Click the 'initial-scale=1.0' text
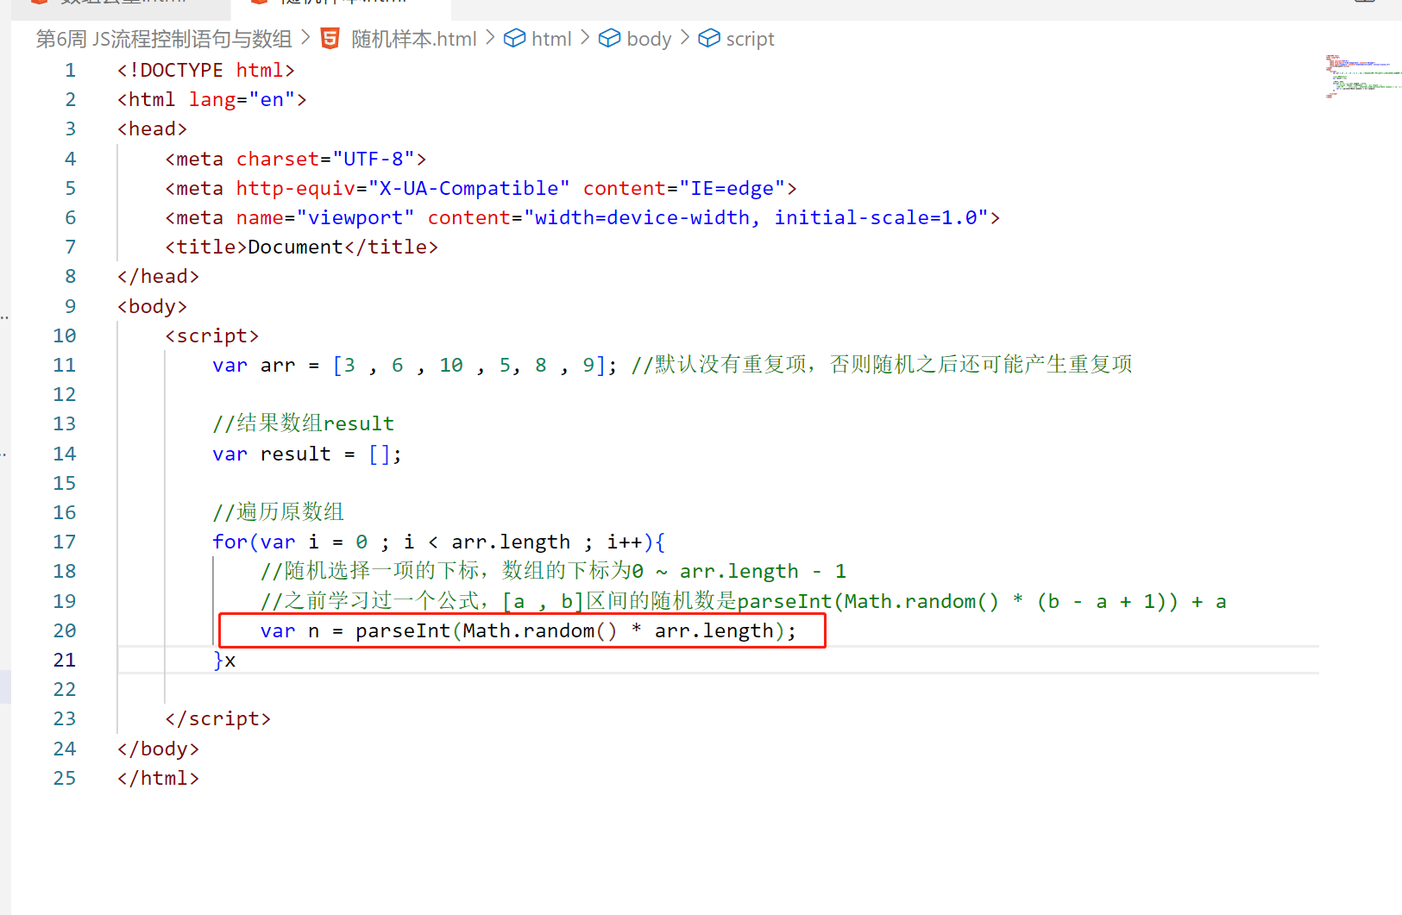This screenshot has height=915, width=1402. click(x=875, y=217)
